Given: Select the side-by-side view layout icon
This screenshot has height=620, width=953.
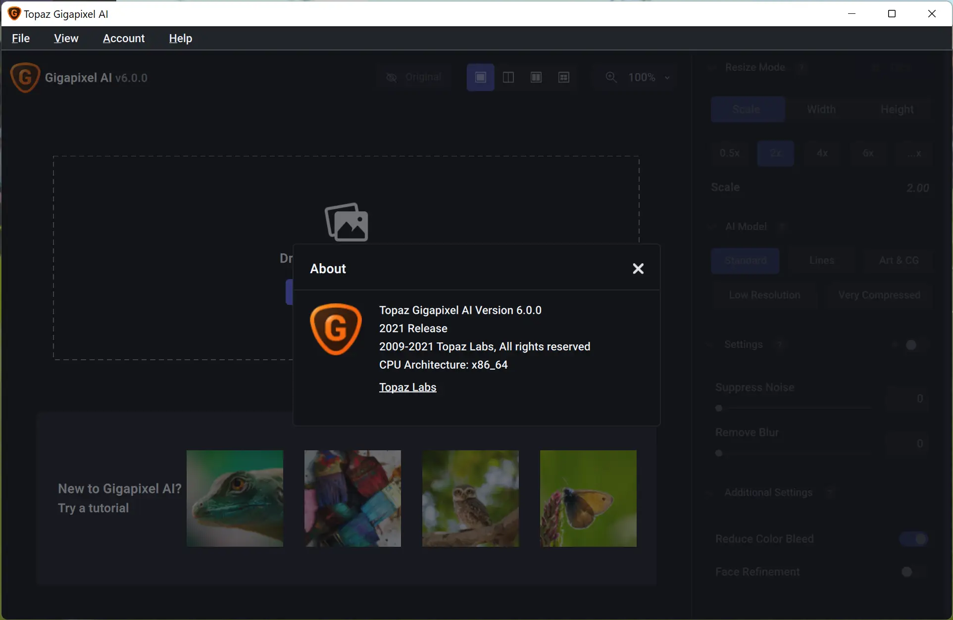Looking at the screenshot, I should 536,77.
